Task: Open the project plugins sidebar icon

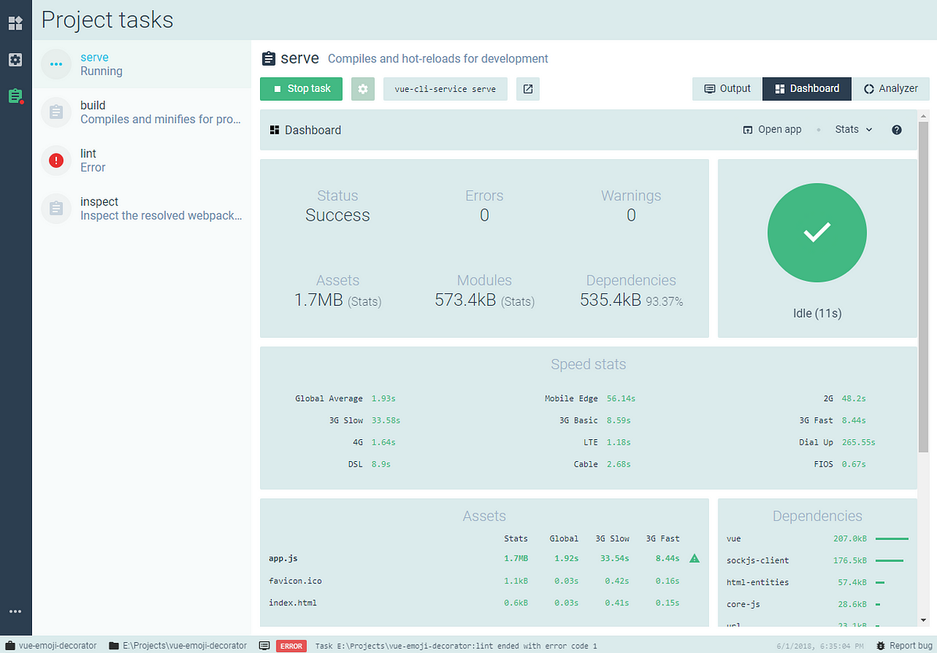Action: pos(15,23)
